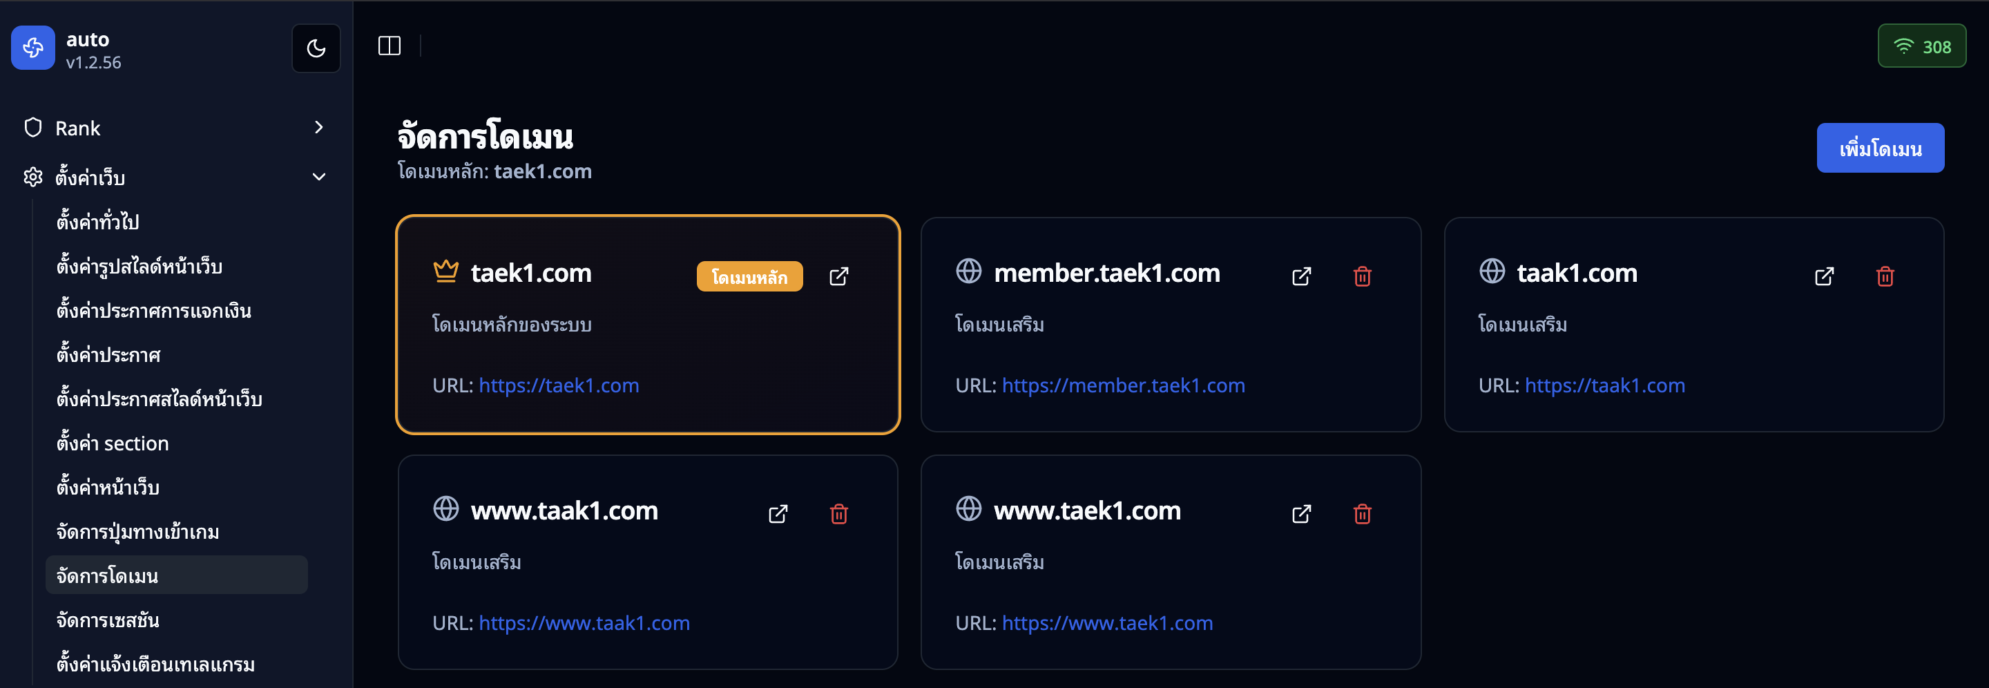The height and width of the screenshot is (688, 1989).
Task: Collapse the ตั้งค่าเว็บ section
Action: 319,178
